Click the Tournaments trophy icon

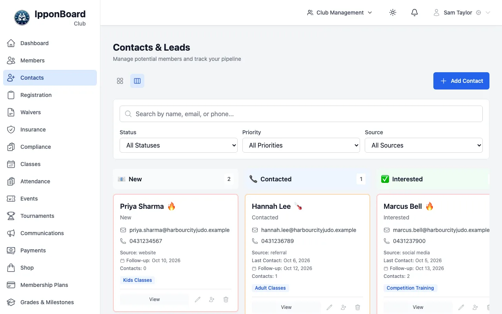pos(11,216)
